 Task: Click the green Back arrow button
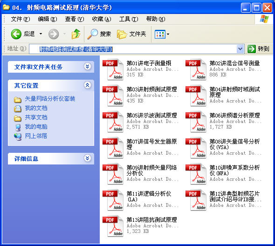pyautogui.click(x=16, y=34)
